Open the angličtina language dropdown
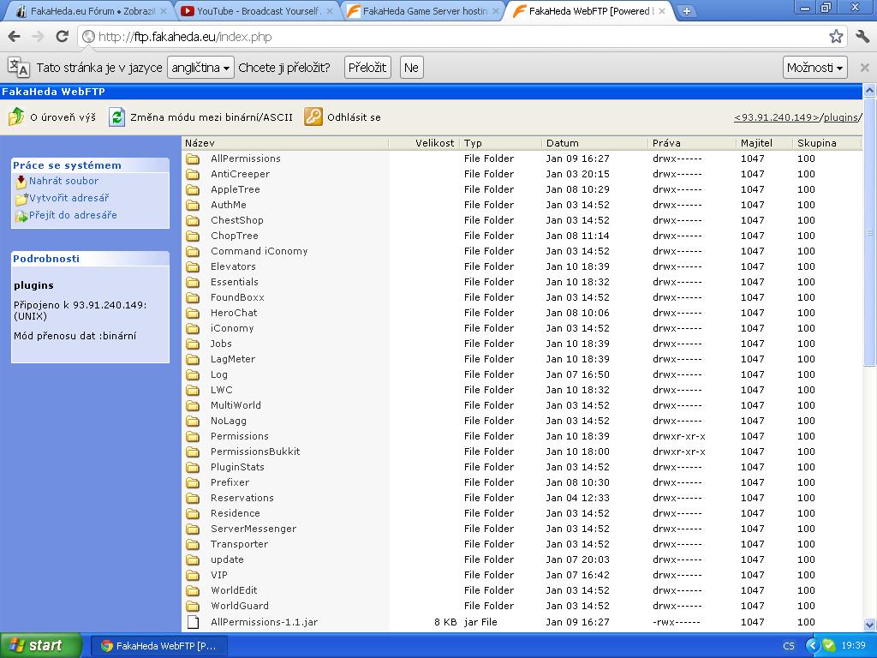 200,68
